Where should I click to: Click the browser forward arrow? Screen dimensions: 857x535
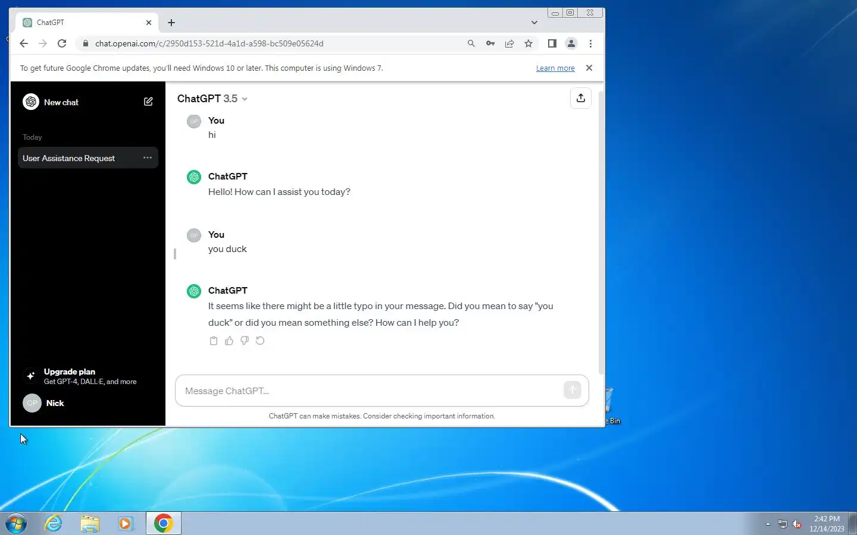[x=43, y=43]
